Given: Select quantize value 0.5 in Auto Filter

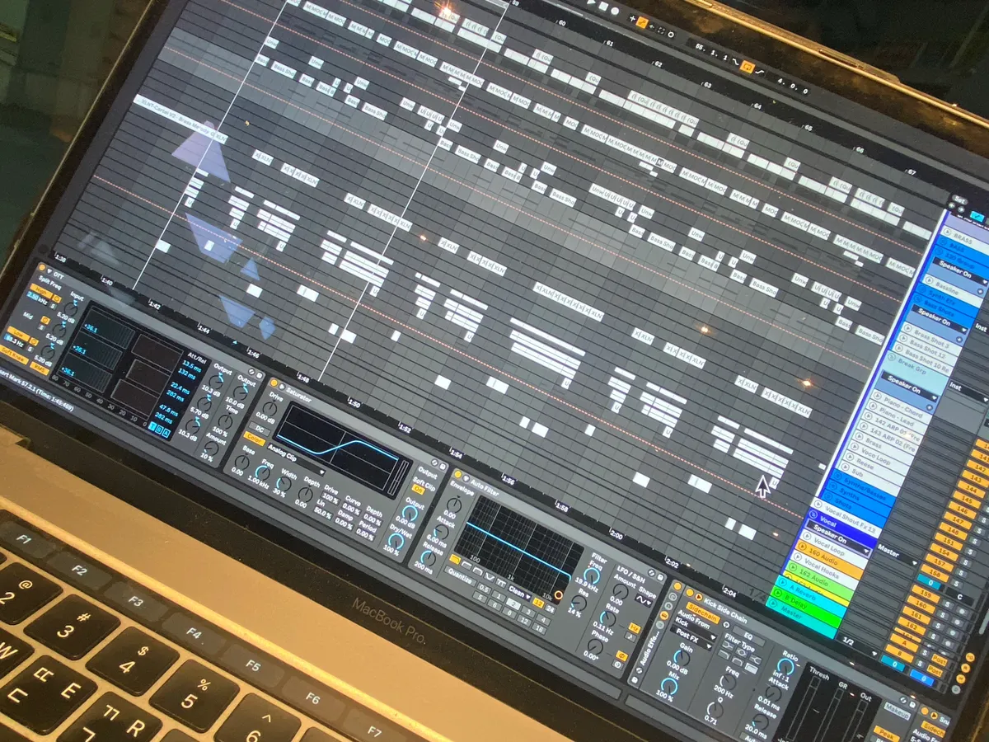Looking at the screenshot, I should point(484,589).
